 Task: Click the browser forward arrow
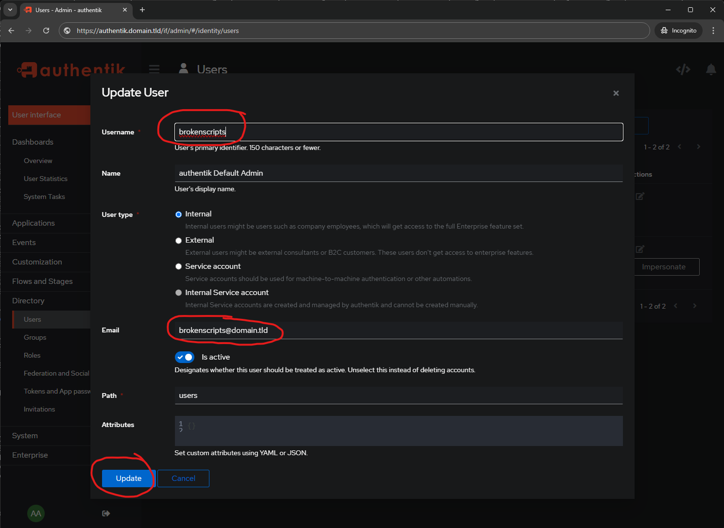[29, 31]
